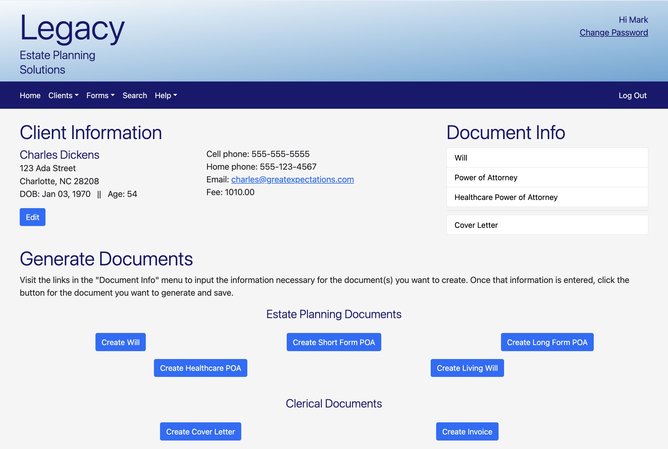Screen dimensions: 668x449
Task: Go to Home in navigation bar
Action: point(30,95)
